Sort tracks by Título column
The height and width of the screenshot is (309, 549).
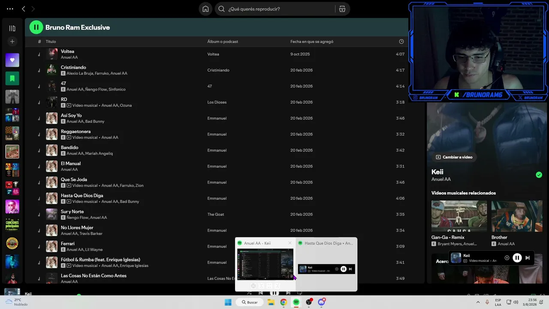point(51,42)
